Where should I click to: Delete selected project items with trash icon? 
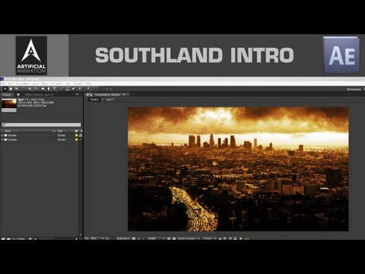[x=30, y=239]
